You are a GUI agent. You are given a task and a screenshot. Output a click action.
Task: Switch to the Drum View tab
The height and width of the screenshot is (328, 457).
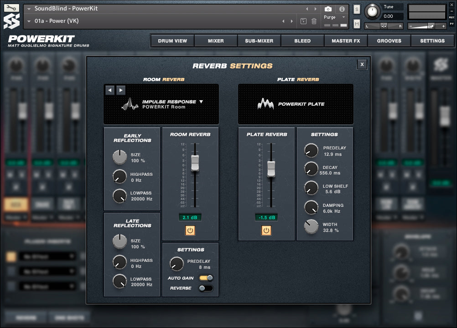(172, 41)
